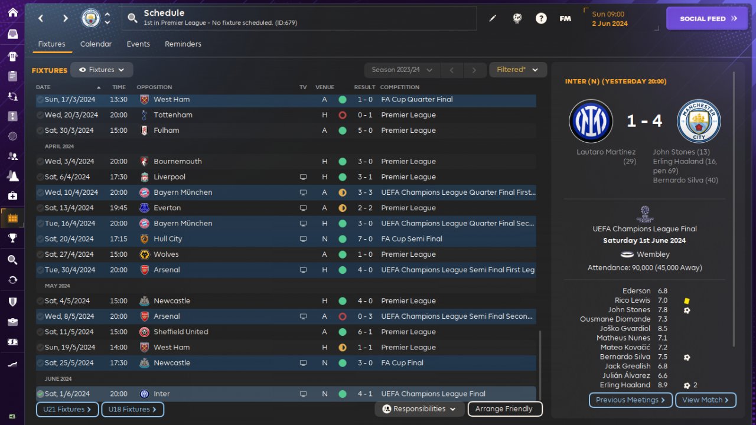Sort by the Competition column header
Viewport: 756px width, 425px height.
400,87
